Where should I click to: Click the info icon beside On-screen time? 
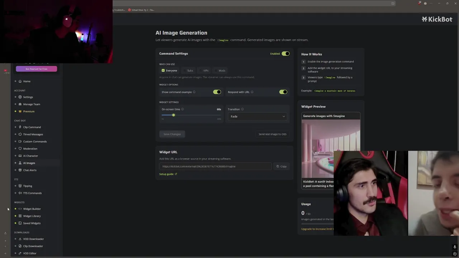pos(183,109)
